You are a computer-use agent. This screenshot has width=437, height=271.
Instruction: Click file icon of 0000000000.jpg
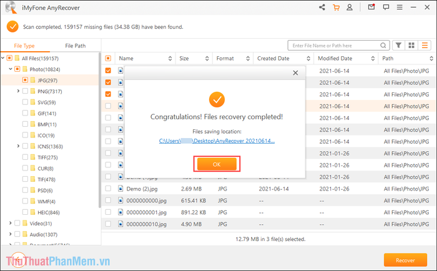[x=120, y=200]
